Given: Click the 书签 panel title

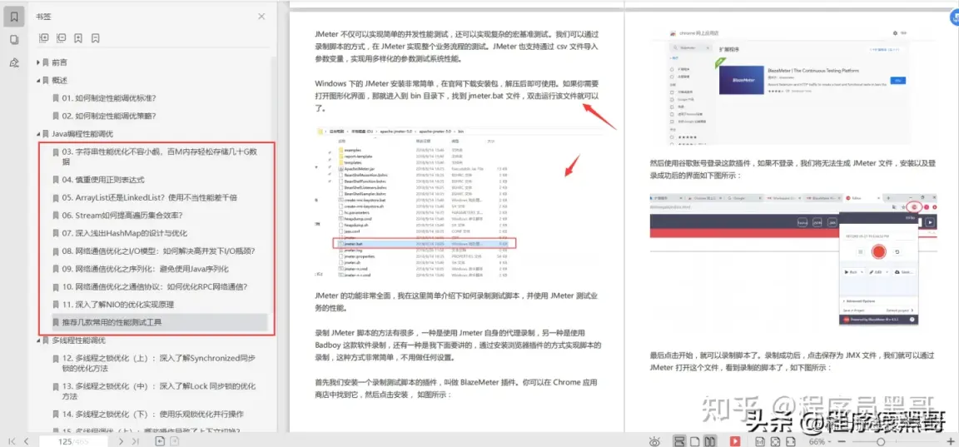Looking at the screenshot, I should 43,17.
